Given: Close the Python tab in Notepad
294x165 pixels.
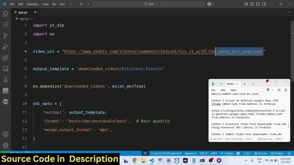Looking at the screenshot, I should click(x=237, y=84).
